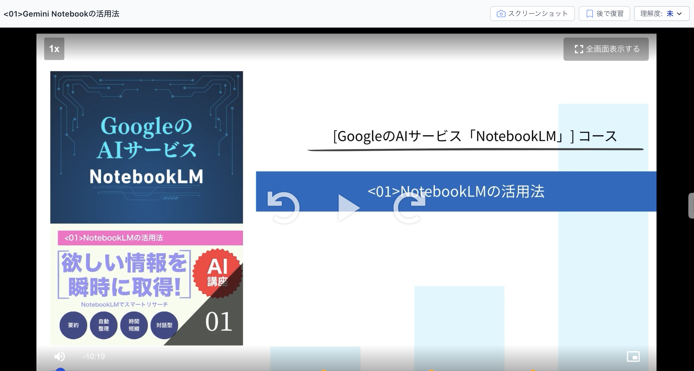
Task: Mute the video with the speaker icon
Action: click(59, 357)
